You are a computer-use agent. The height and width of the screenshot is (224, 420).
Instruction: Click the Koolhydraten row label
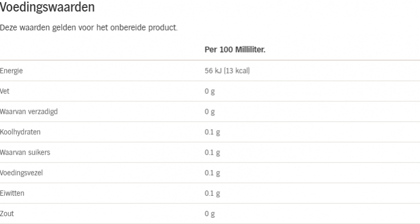pyautogui.click(x=20, y=132)
